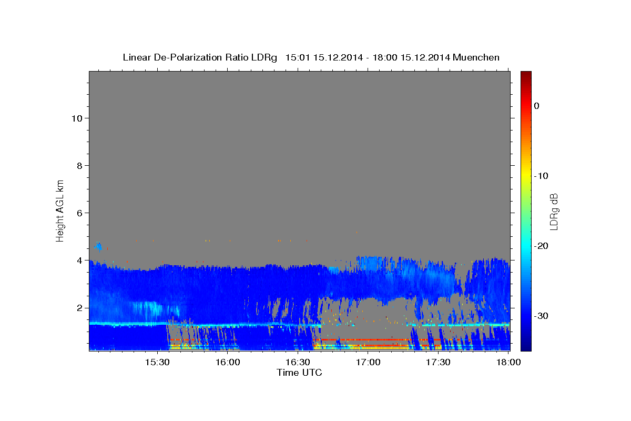The width and height of the screenshot is (631, 421).
Task: Select the 17:30 time tick label
Action: pyautogui.click(x=438, y=362)
